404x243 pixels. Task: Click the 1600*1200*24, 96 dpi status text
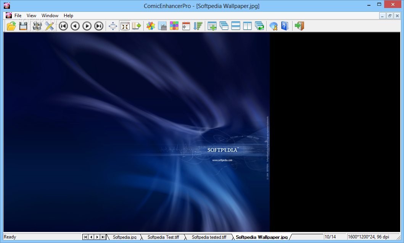[369, 237]
